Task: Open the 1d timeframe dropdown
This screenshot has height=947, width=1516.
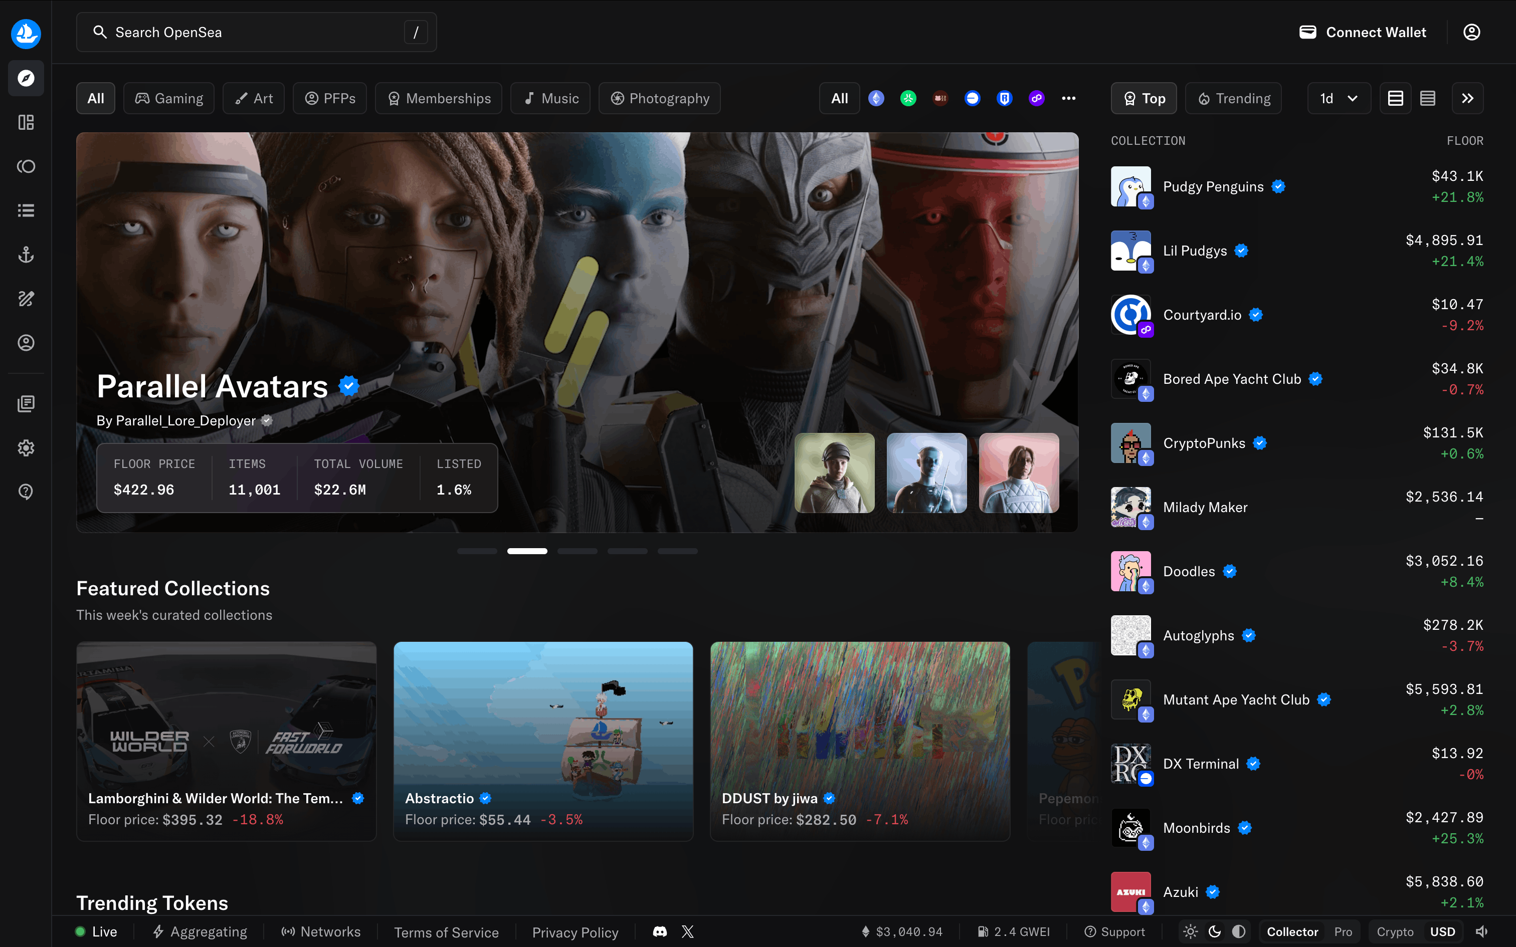Action: coord(1338,98)
